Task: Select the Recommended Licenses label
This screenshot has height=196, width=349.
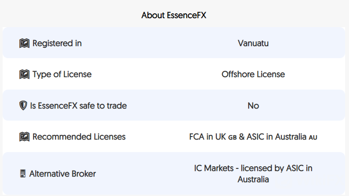Action: (x=79, y=137)
